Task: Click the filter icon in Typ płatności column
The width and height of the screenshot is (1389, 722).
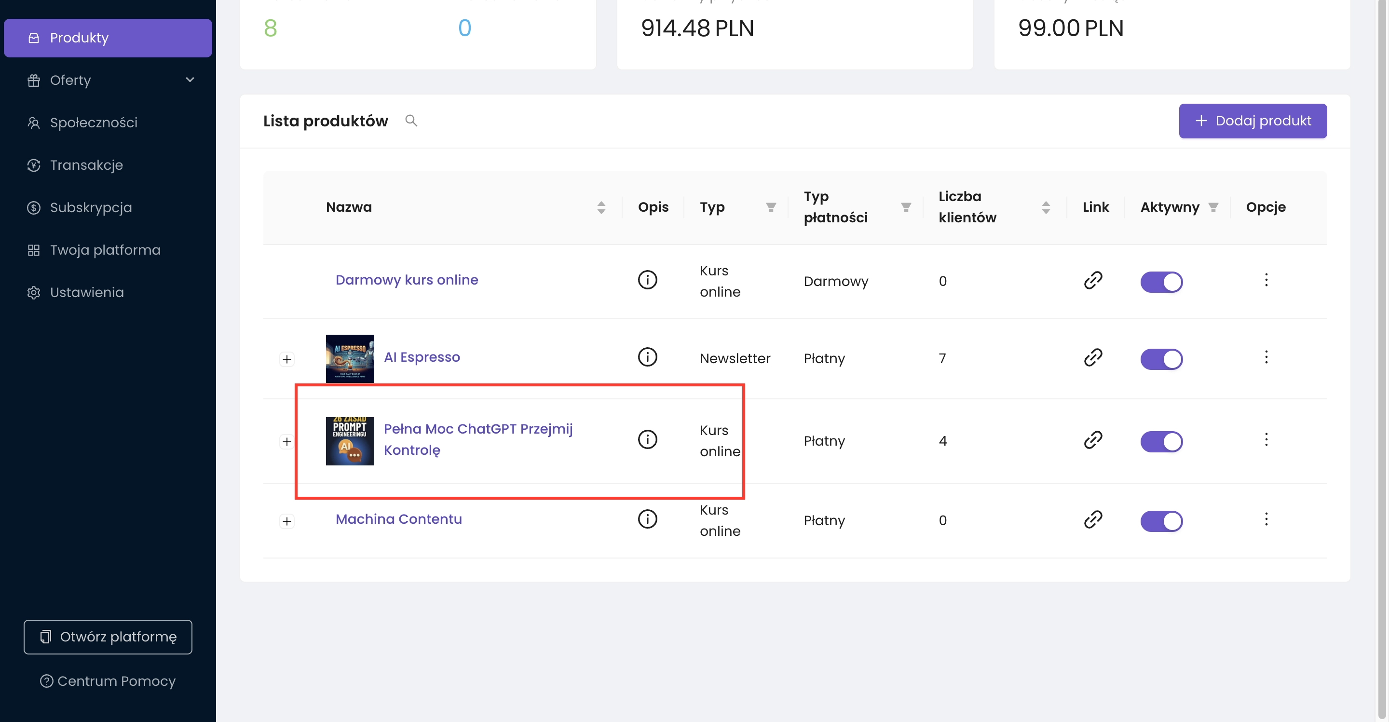Action: [x=905, y=207]
